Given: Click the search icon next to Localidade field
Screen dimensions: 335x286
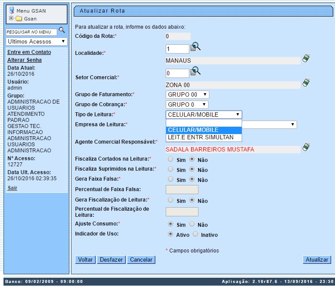Looking at the screenshot, I should pyautogui.click(x=195, y=47).
